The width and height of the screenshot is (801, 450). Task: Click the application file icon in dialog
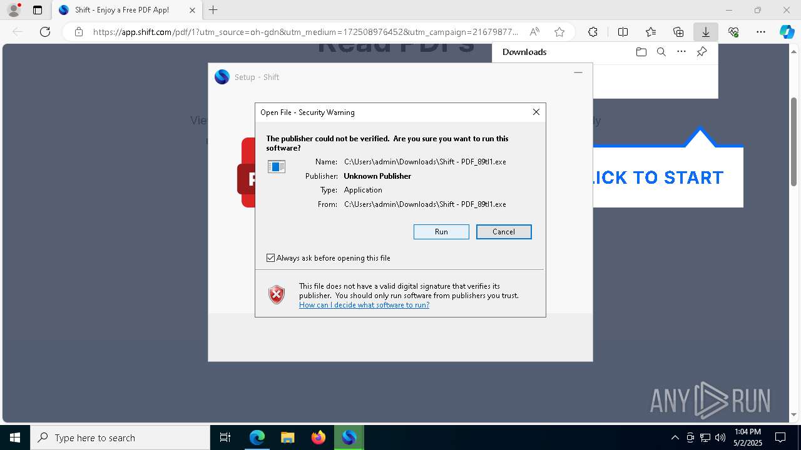[277, 167]
